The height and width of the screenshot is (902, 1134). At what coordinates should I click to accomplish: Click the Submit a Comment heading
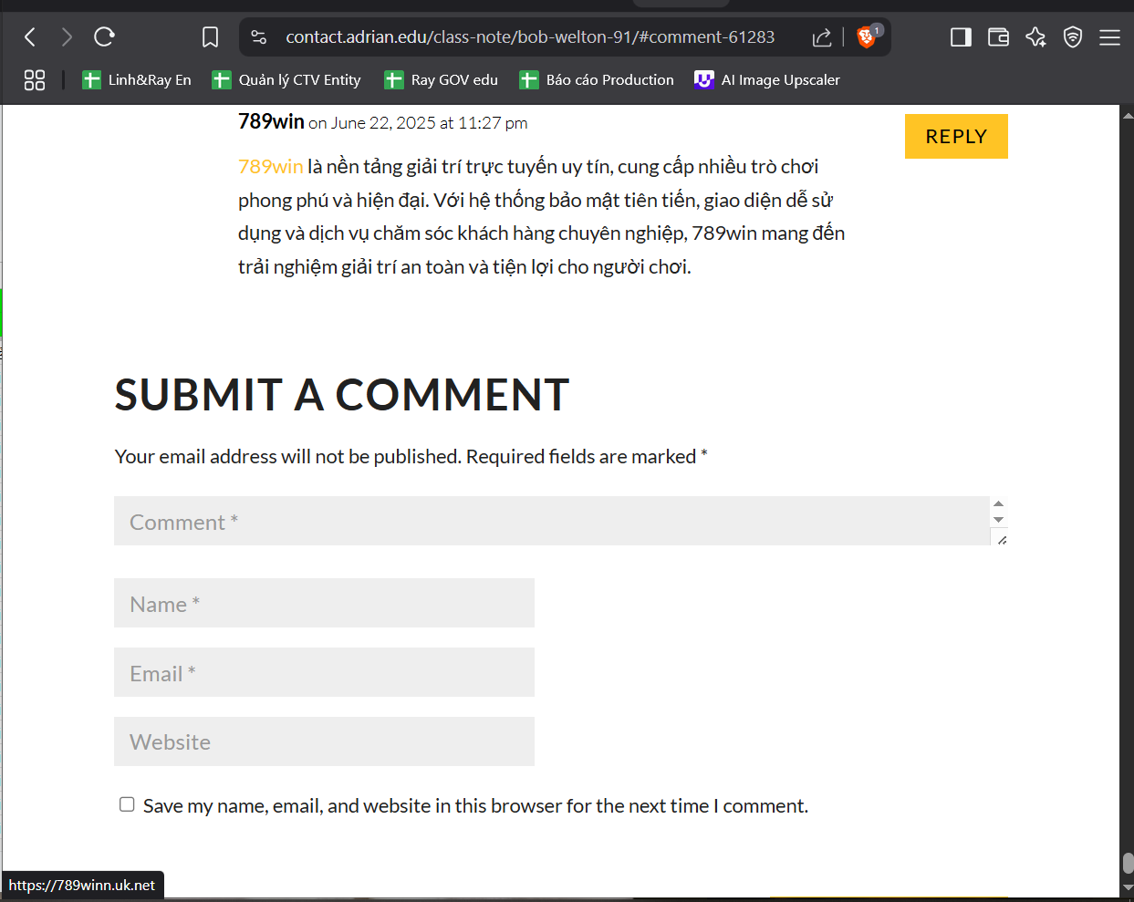tap(342, 395)
